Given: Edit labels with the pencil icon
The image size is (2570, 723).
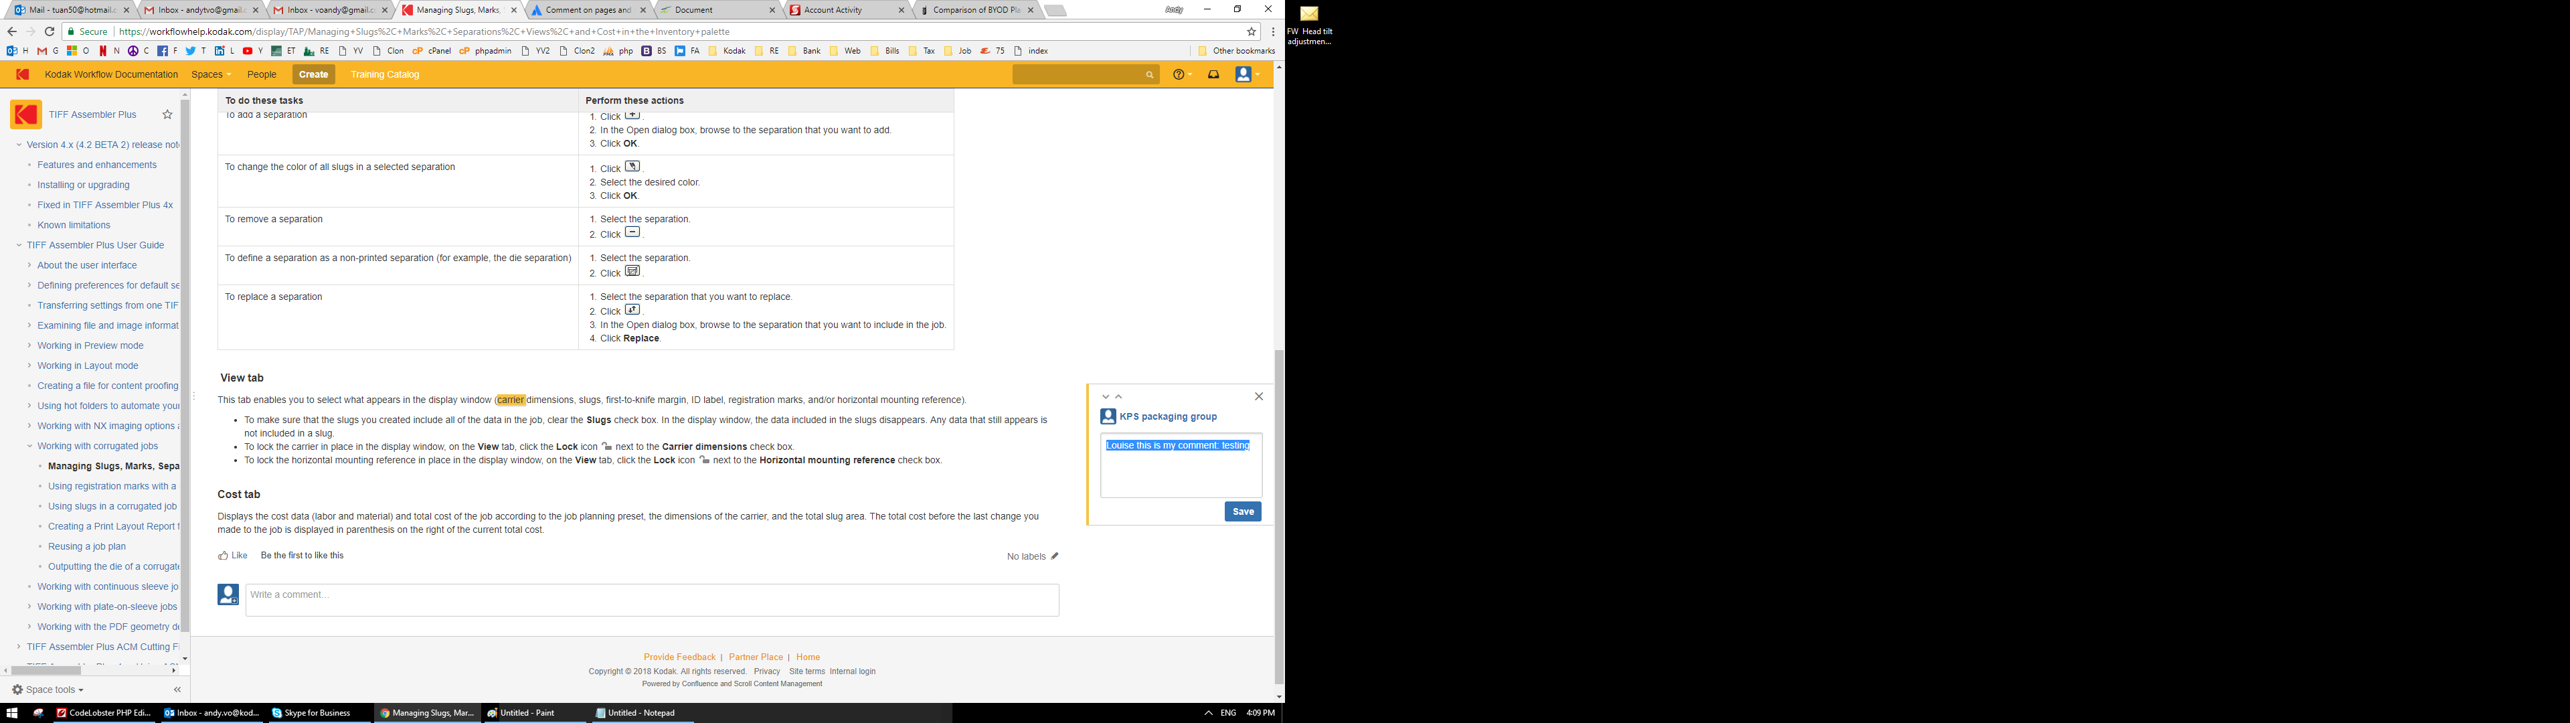Looking at the screenshot, I should pyautogui.click(x=1055, y=556).
